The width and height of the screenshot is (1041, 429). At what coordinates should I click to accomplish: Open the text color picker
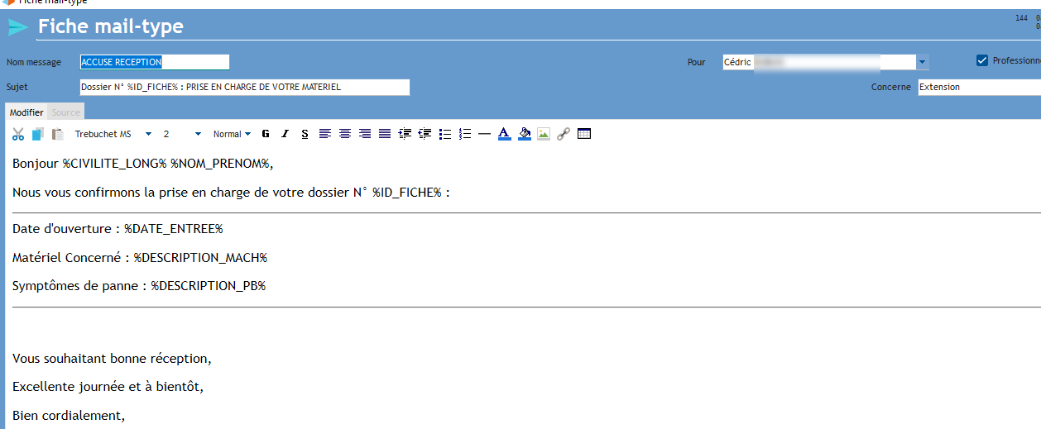click(x=505, y=134)
